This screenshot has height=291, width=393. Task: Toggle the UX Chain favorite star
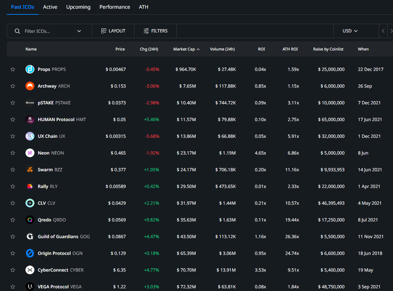tap(13, 136)
